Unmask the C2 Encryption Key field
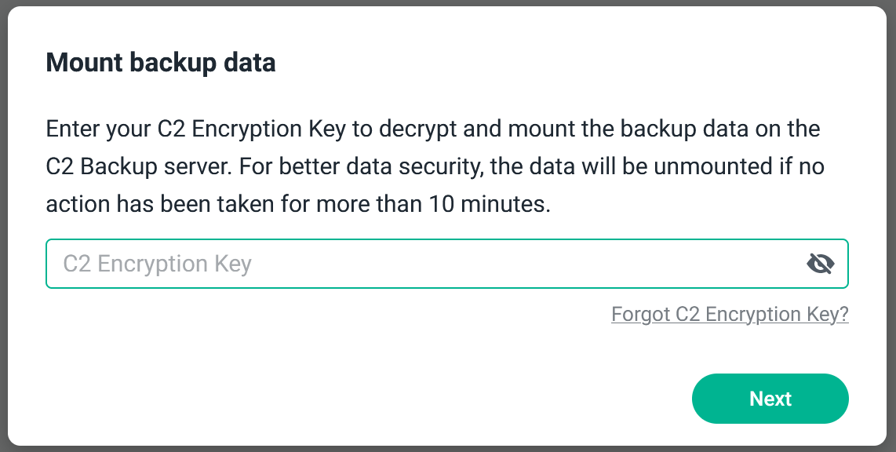 [x=820, y=264]
